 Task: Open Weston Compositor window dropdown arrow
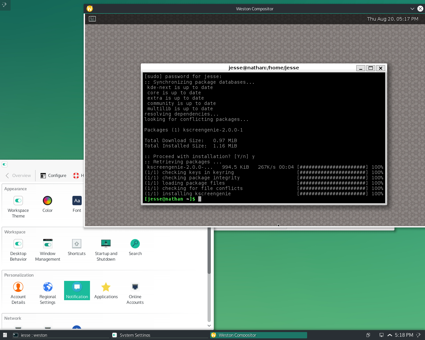(412, 9)
